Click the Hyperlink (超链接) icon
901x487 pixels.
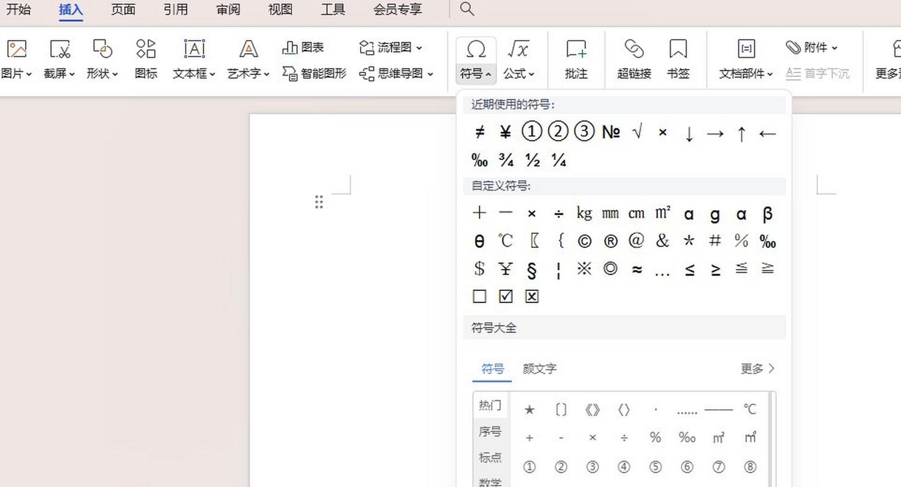tap(634, 49)
